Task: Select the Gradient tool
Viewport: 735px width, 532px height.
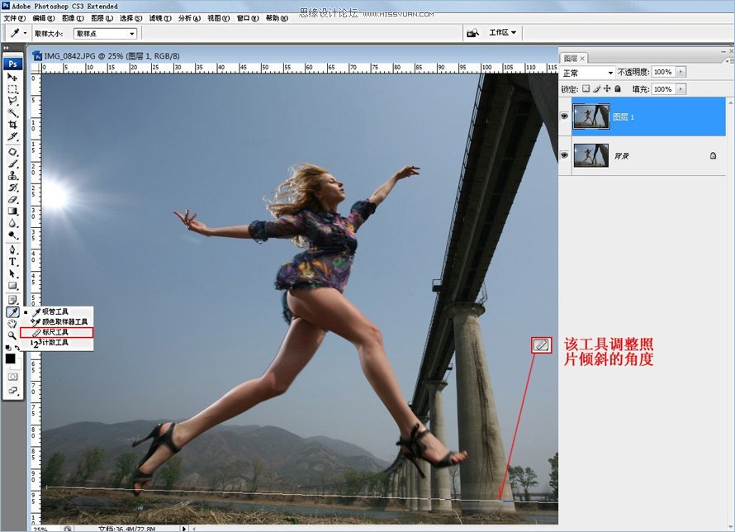Action: [x=12, y=211]
